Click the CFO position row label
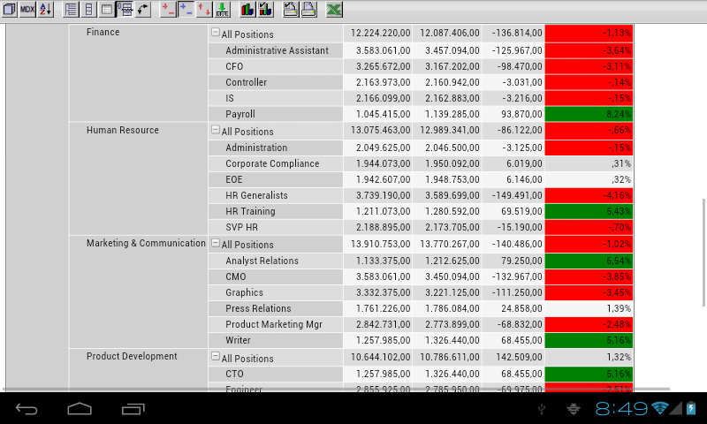Viewport: 707px width, 424px height. (234, 66)
